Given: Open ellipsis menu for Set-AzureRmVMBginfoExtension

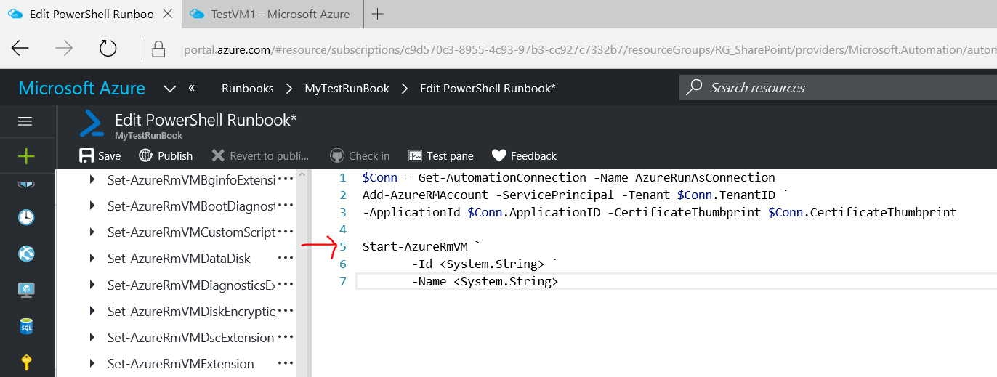Looking at the screenshot, I should pos(286,179).
